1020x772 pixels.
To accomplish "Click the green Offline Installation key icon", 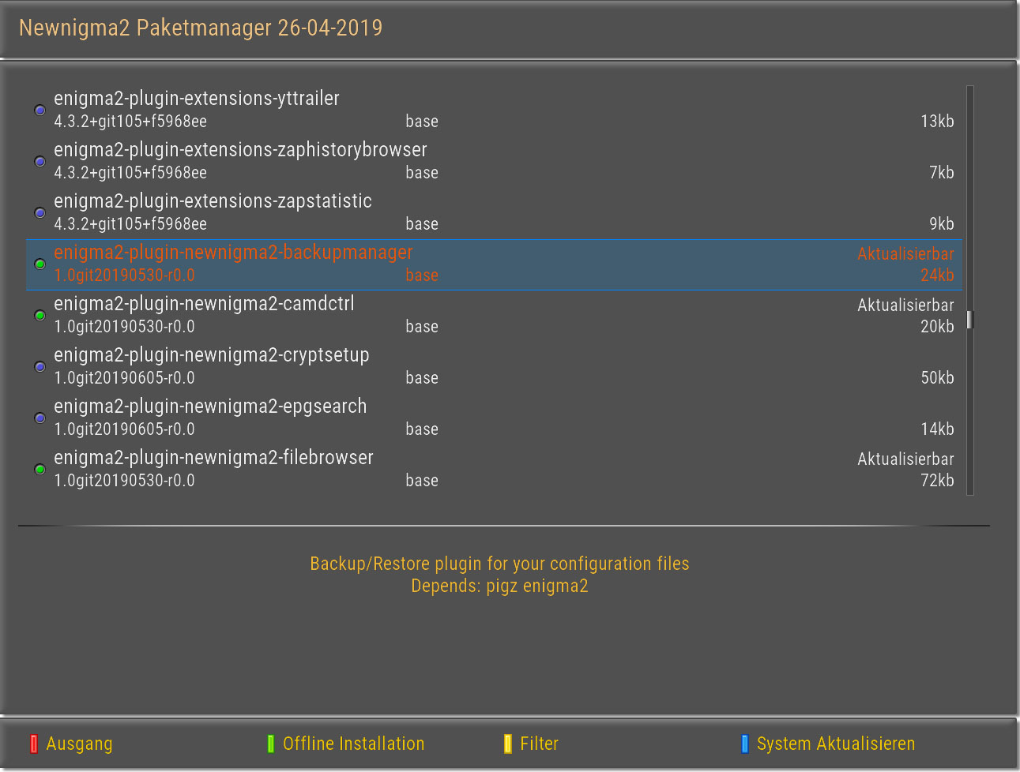I will pos(270,744).
